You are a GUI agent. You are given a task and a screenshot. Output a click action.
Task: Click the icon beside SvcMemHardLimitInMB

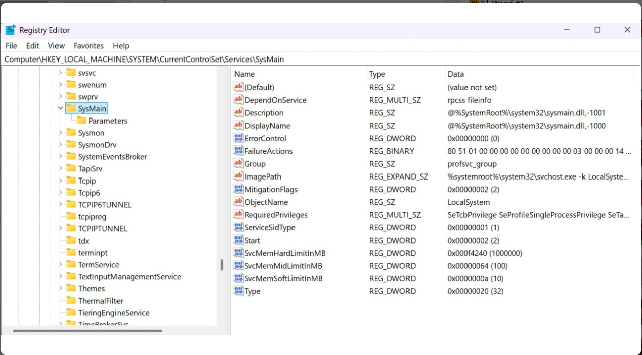[239, 253]
